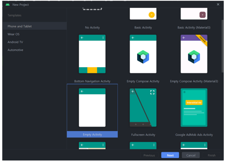Image resolution: width=226 pixels, height=162 pixels.
Task: Choose the Google AdMob Ads Activity thumbnail
Action: tap(194, 108)
